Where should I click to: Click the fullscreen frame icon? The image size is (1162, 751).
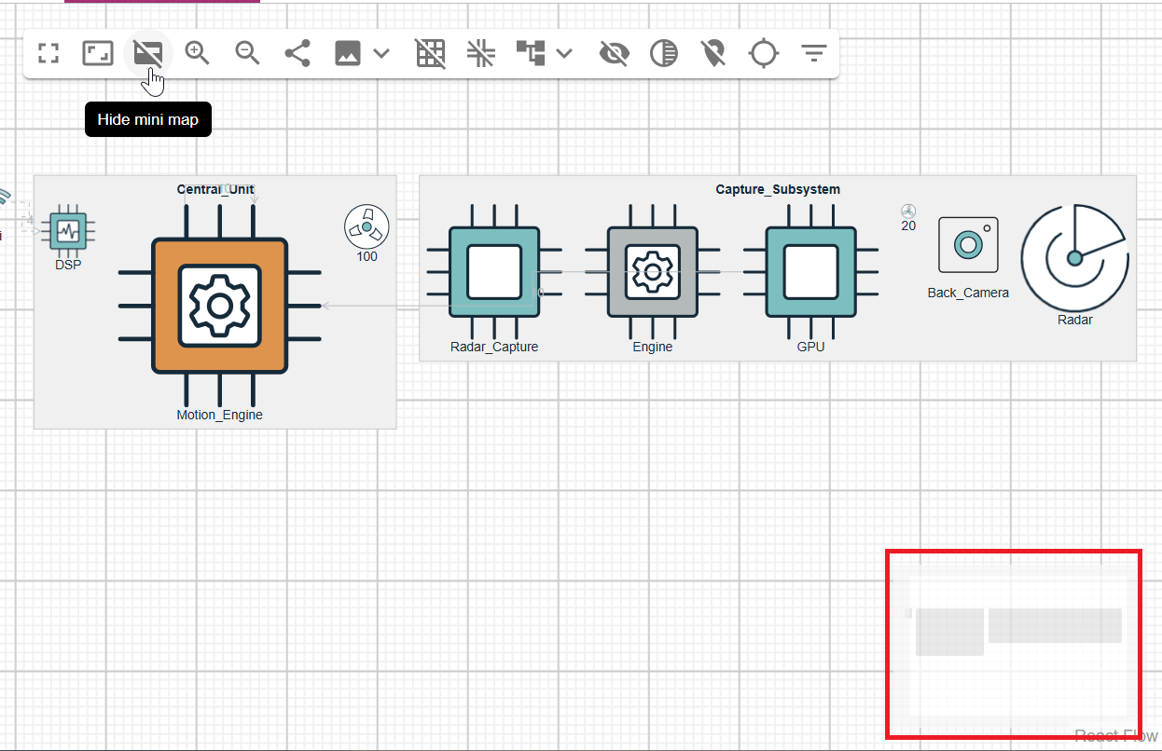pos(98,54)
